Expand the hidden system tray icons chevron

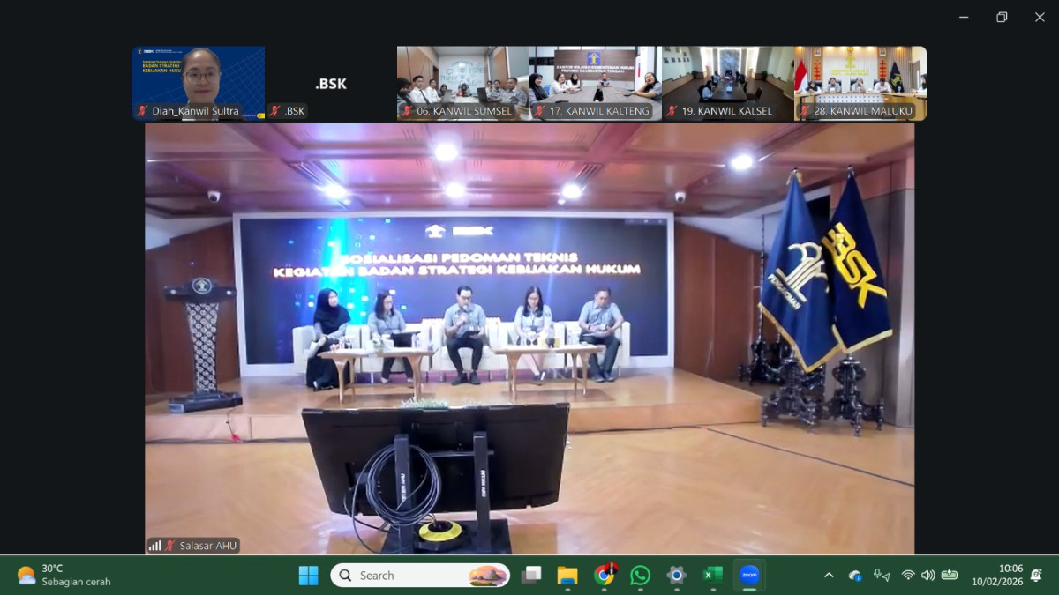(829, 576)
